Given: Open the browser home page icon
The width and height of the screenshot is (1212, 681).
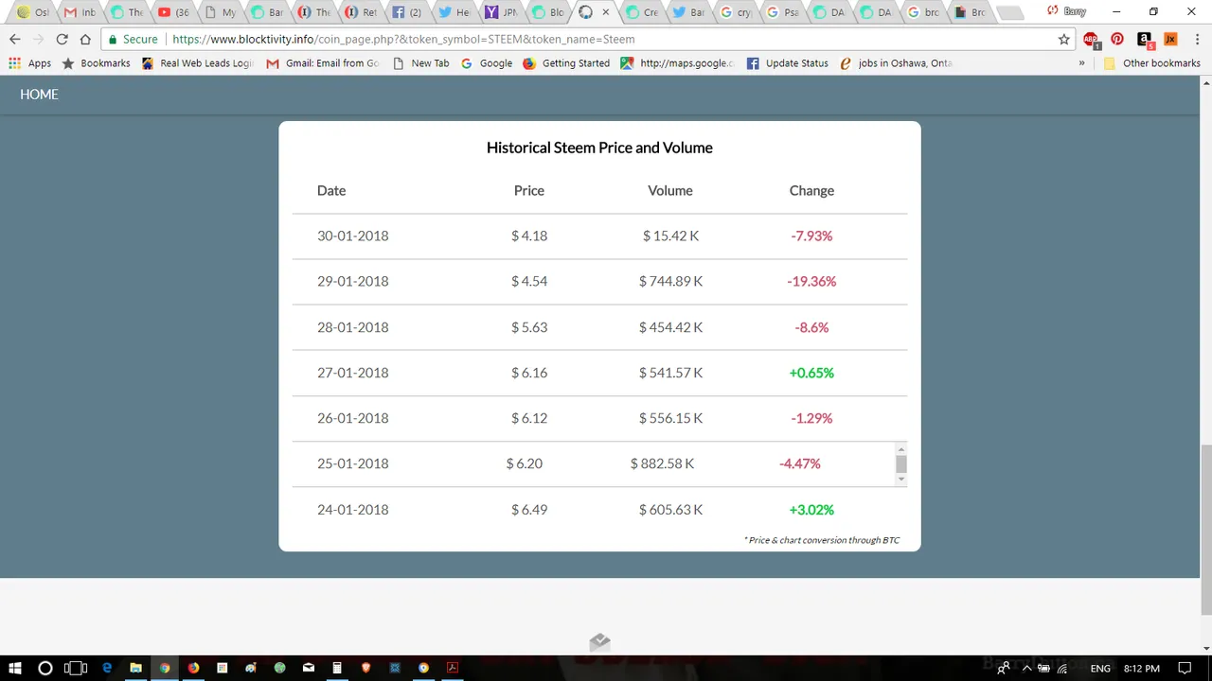Looking at the screenshot, I should 85,40.
